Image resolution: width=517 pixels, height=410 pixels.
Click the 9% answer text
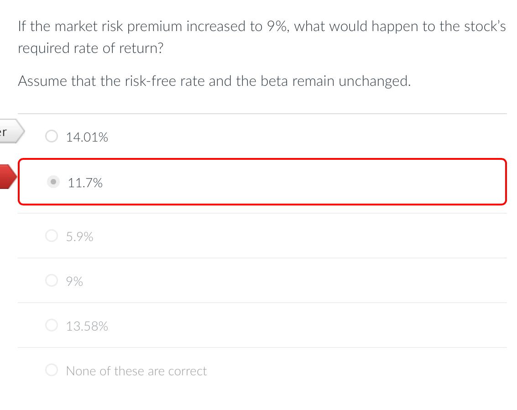pos(74,281)
